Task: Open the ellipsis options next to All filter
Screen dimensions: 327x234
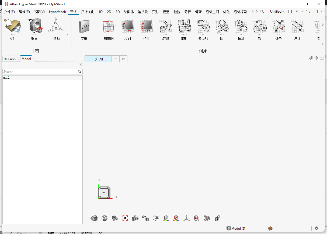Action: pyautogui.click(x=115, y=59)
